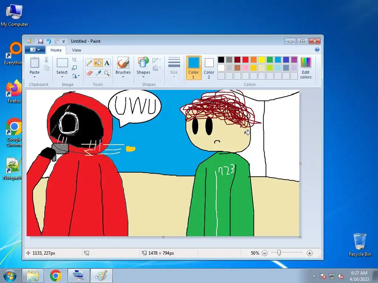This screenshot has height=283, width=378.
Task: Open the Rotate or flip dropdown
Action: click(75, 76)
